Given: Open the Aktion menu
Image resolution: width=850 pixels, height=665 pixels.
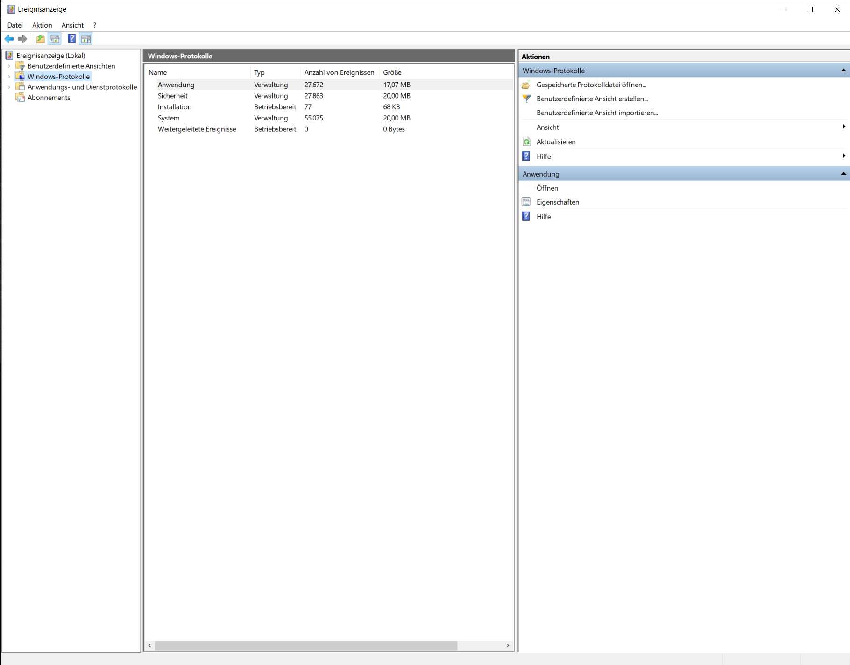Looking at the screenshot, I should pos(42,25).
